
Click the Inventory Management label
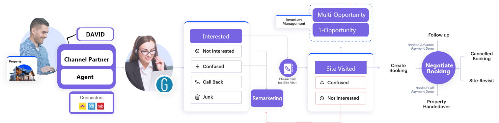click(x=294, y=22)
